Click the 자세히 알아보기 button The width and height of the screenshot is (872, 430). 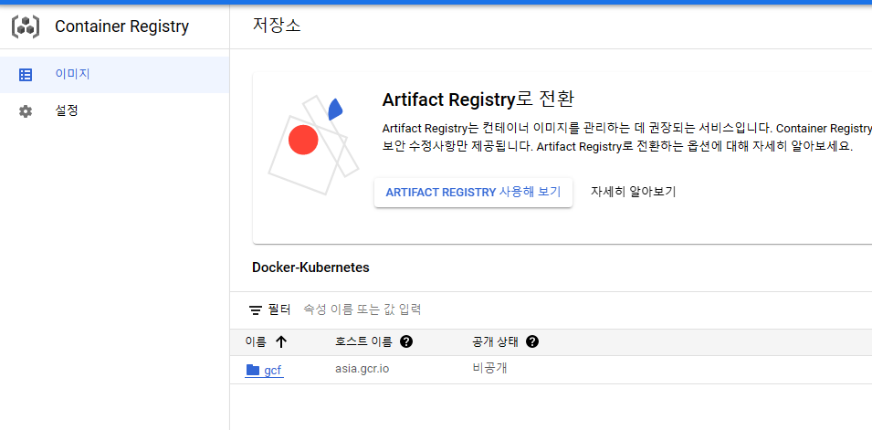click(633, 193)
